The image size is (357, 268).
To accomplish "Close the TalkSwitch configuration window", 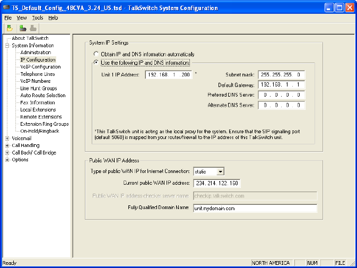I will pos(350,8).
